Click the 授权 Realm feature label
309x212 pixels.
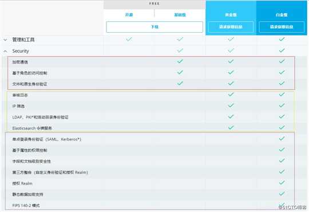[22, 183]
